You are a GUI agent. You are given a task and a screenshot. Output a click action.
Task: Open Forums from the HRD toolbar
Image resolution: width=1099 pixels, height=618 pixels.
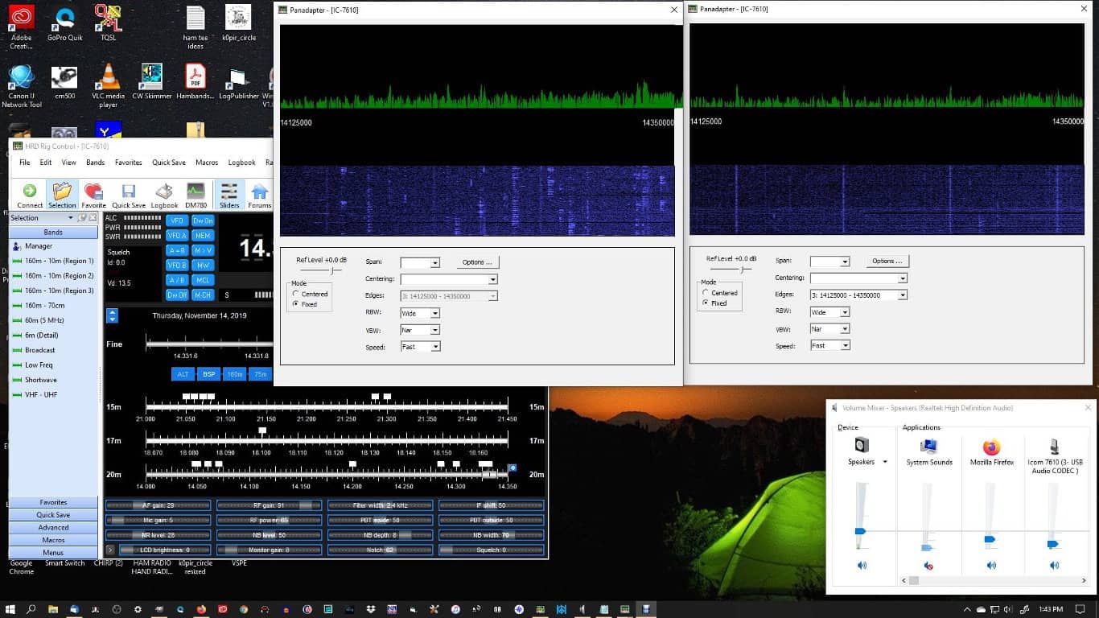[x=259, y=196]
